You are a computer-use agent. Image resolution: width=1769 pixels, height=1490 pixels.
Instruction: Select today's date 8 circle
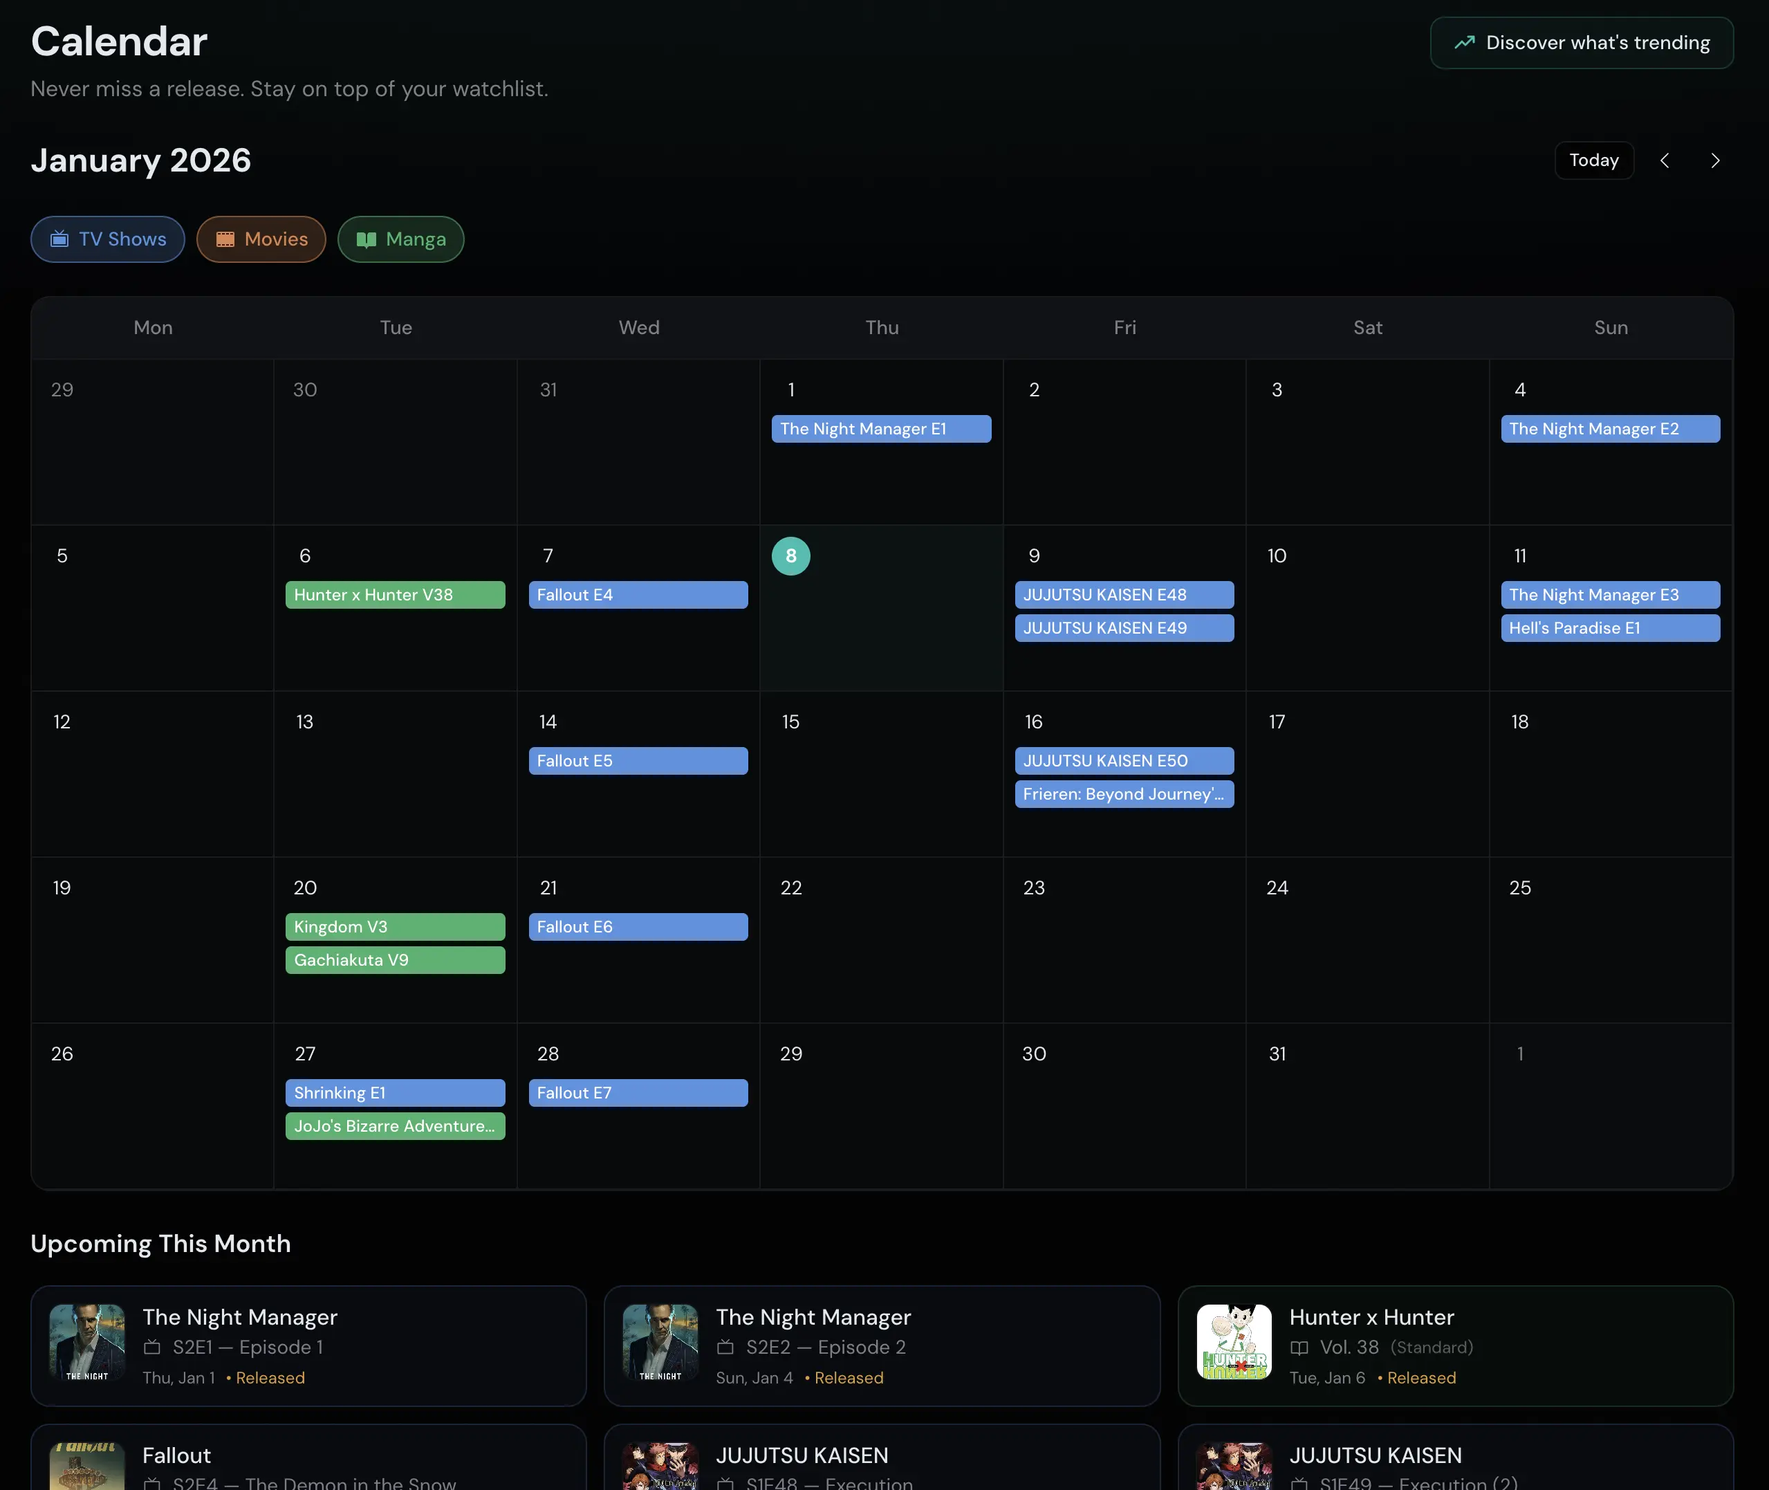[x=791, y=555]
